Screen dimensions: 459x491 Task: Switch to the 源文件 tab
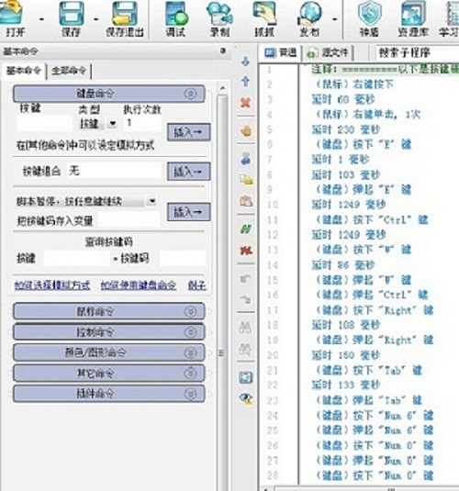[329, 52]
